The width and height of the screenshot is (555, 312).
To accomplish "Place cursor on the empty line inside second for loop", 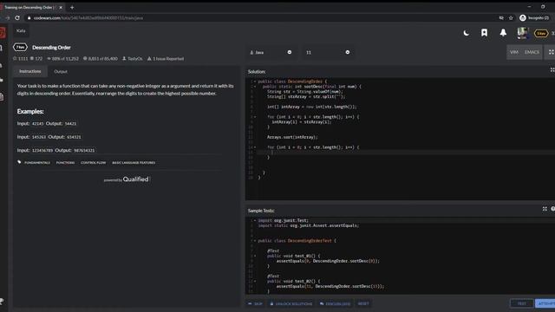I will [406, 153].
